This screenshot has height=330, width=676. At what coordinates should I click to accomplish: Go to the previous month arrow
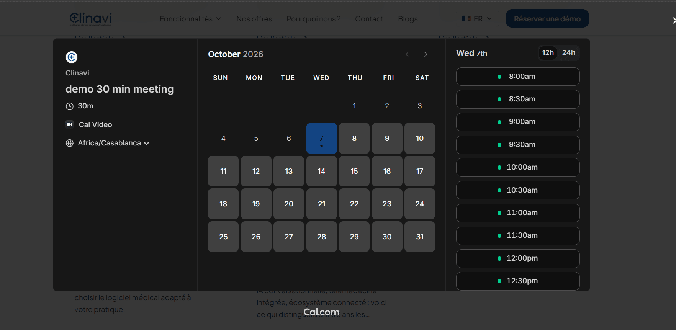407,54
